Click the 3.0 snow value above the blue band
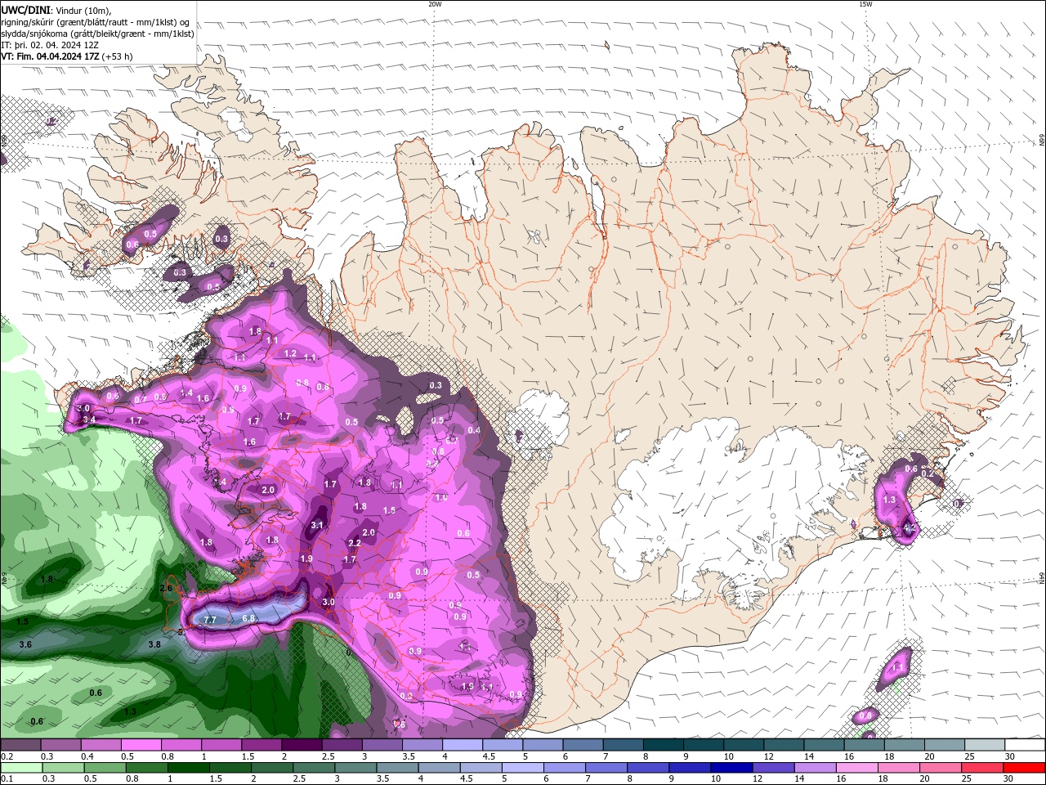Image resolution: width=1046 pixels, height=785 pixels. (x=329, y=602)
